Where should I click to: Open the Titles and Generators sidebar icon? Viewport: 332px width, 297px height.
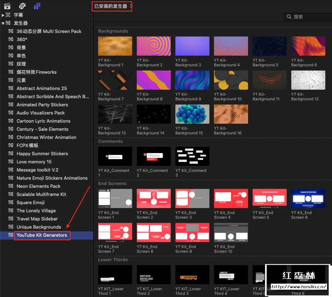click(37, 6)
